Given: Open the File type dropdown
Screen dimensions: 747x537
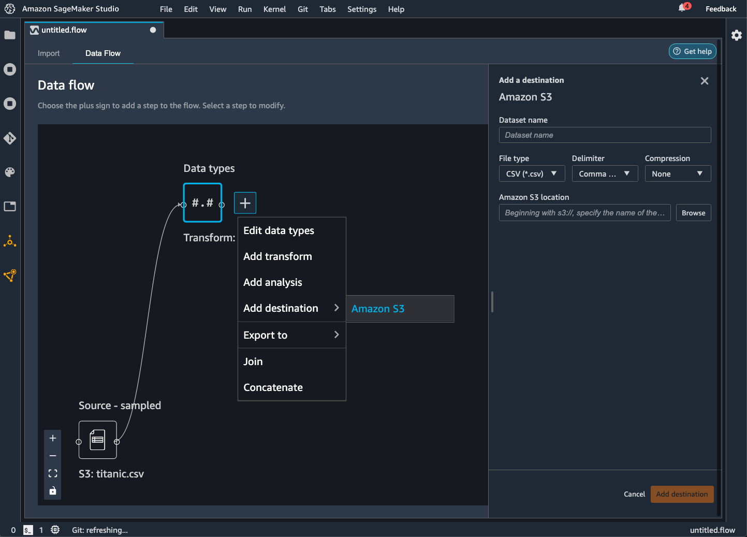Looking at the screenshot, I should (532, 174).
